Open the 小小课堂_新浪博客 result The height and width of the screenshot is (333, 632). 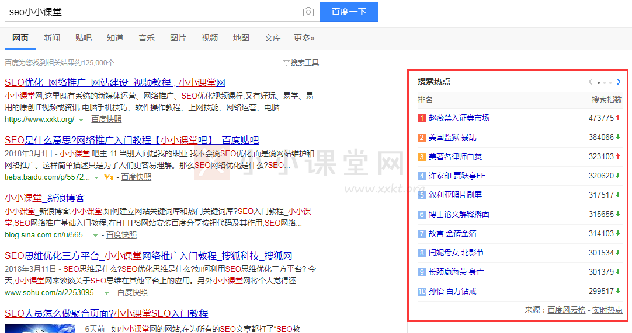(45, 198)
